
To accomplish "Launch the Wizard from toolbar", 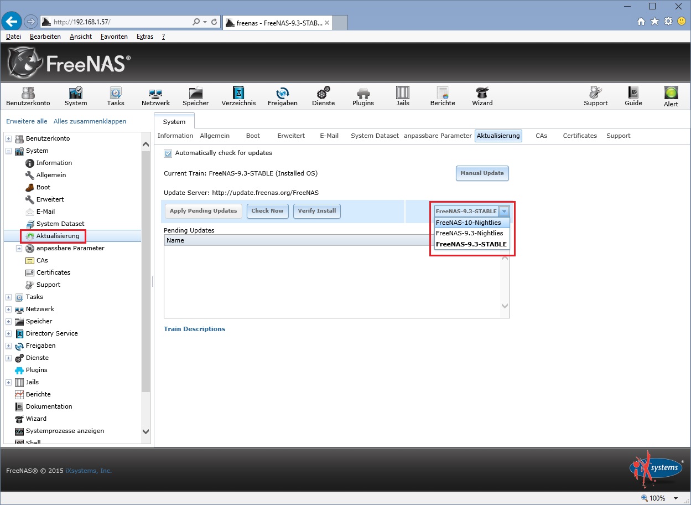I will coord(482,96).
